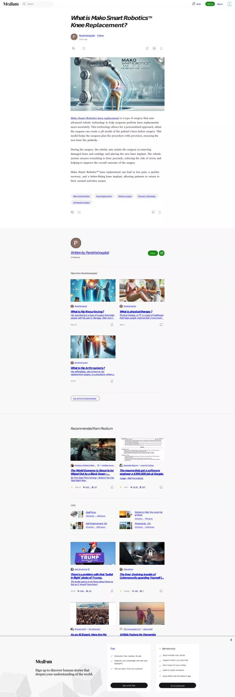Bookmark the 'What is physical therapy?' story
This screenshot has height=697, width=235.
tap(161, 325)
